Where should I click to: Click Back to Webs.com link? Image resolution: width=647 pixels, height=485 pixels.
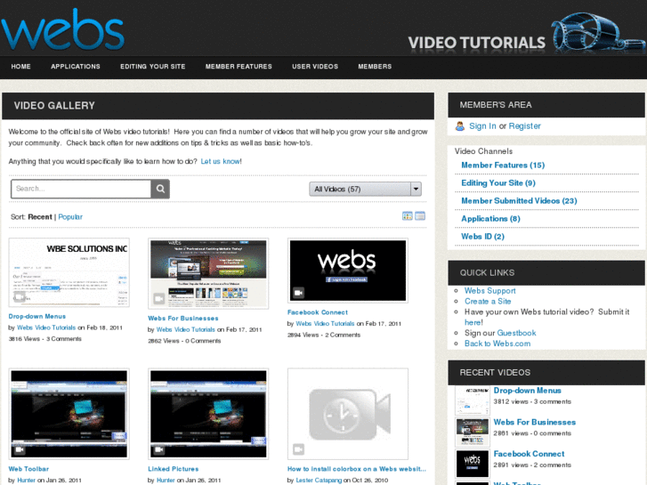[x=497, y=344]
